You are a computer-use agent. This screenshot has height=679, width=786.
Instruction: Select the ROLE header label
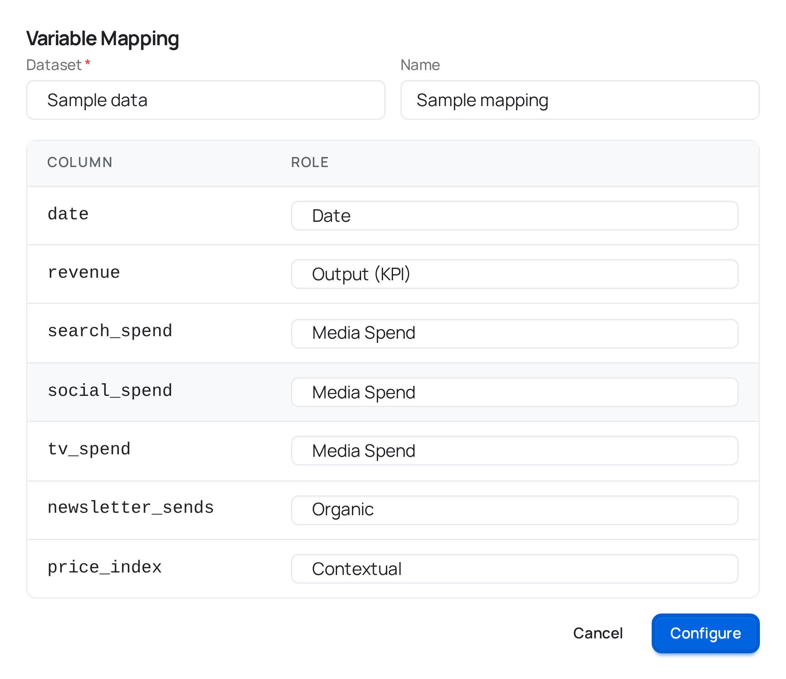tap(310, 162)
